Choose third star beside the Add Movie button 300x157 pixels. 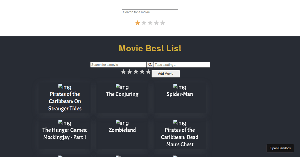136,72
